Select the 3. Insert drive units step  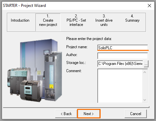[104, 20]
